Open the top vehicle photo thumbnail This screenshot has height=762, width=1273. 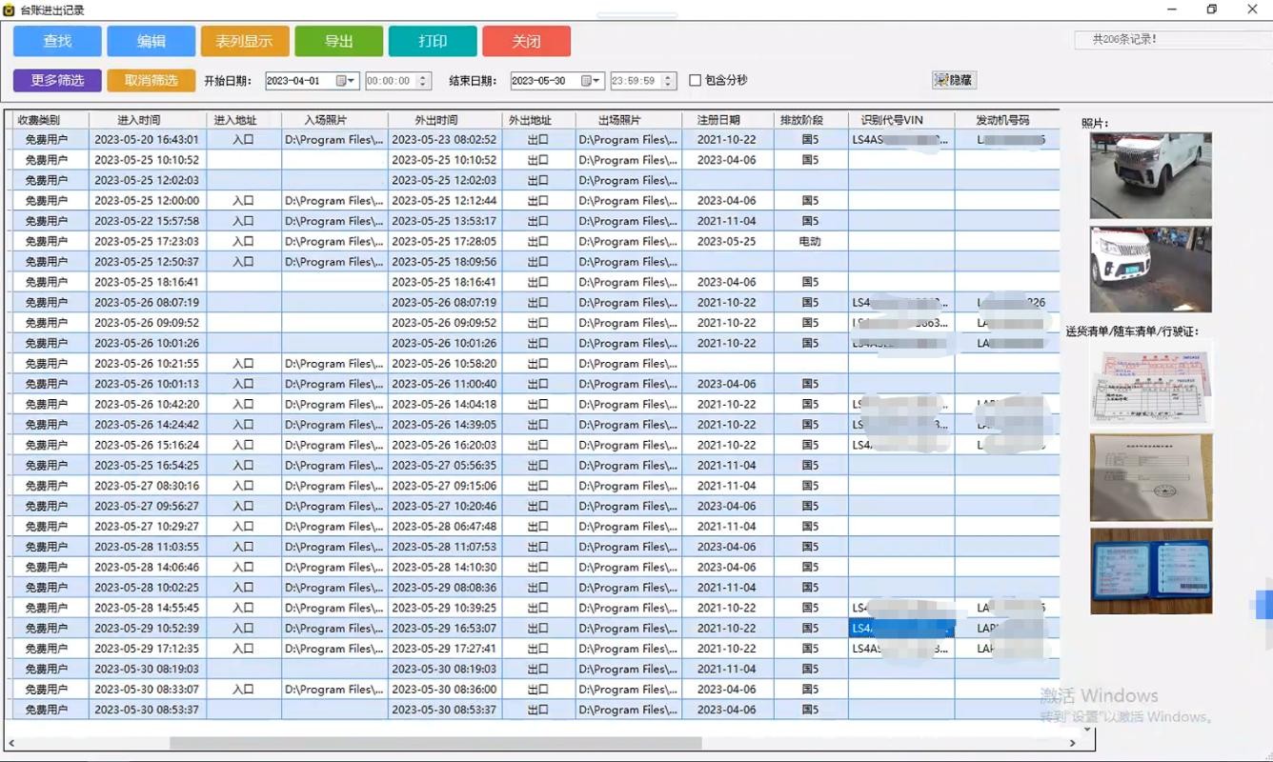coord(1150,175)
